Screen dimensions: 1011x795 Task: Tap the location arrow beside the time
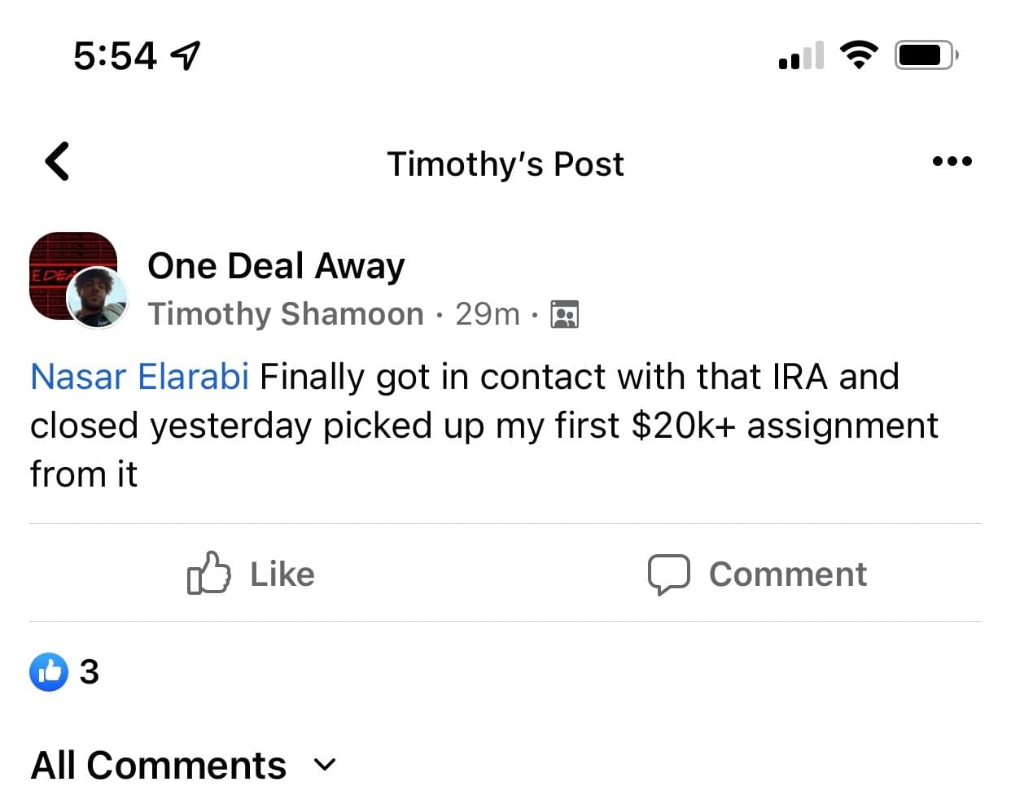(x=186, y=55)
